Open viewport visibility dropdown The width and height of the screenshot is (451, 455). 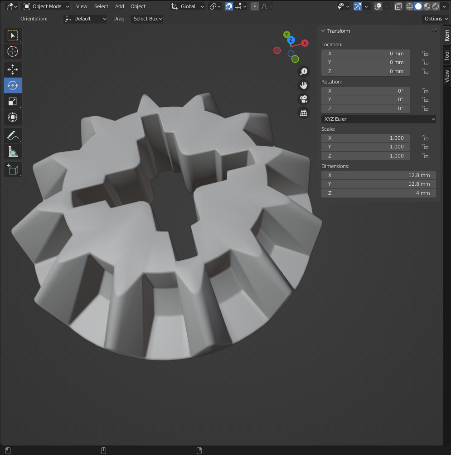click(344, 6)
